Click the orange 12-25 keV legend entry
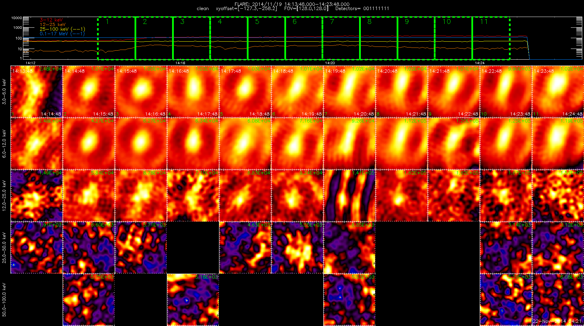This screenshot has height=326, width=584. (52, 25)
